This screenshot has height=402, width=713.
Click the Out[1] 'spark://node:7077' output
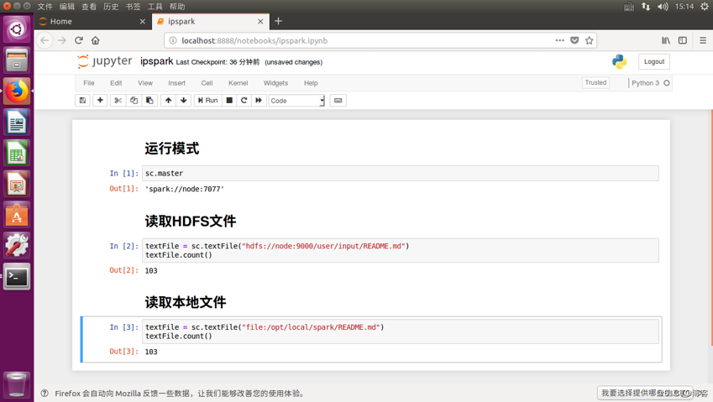(185, 189)
